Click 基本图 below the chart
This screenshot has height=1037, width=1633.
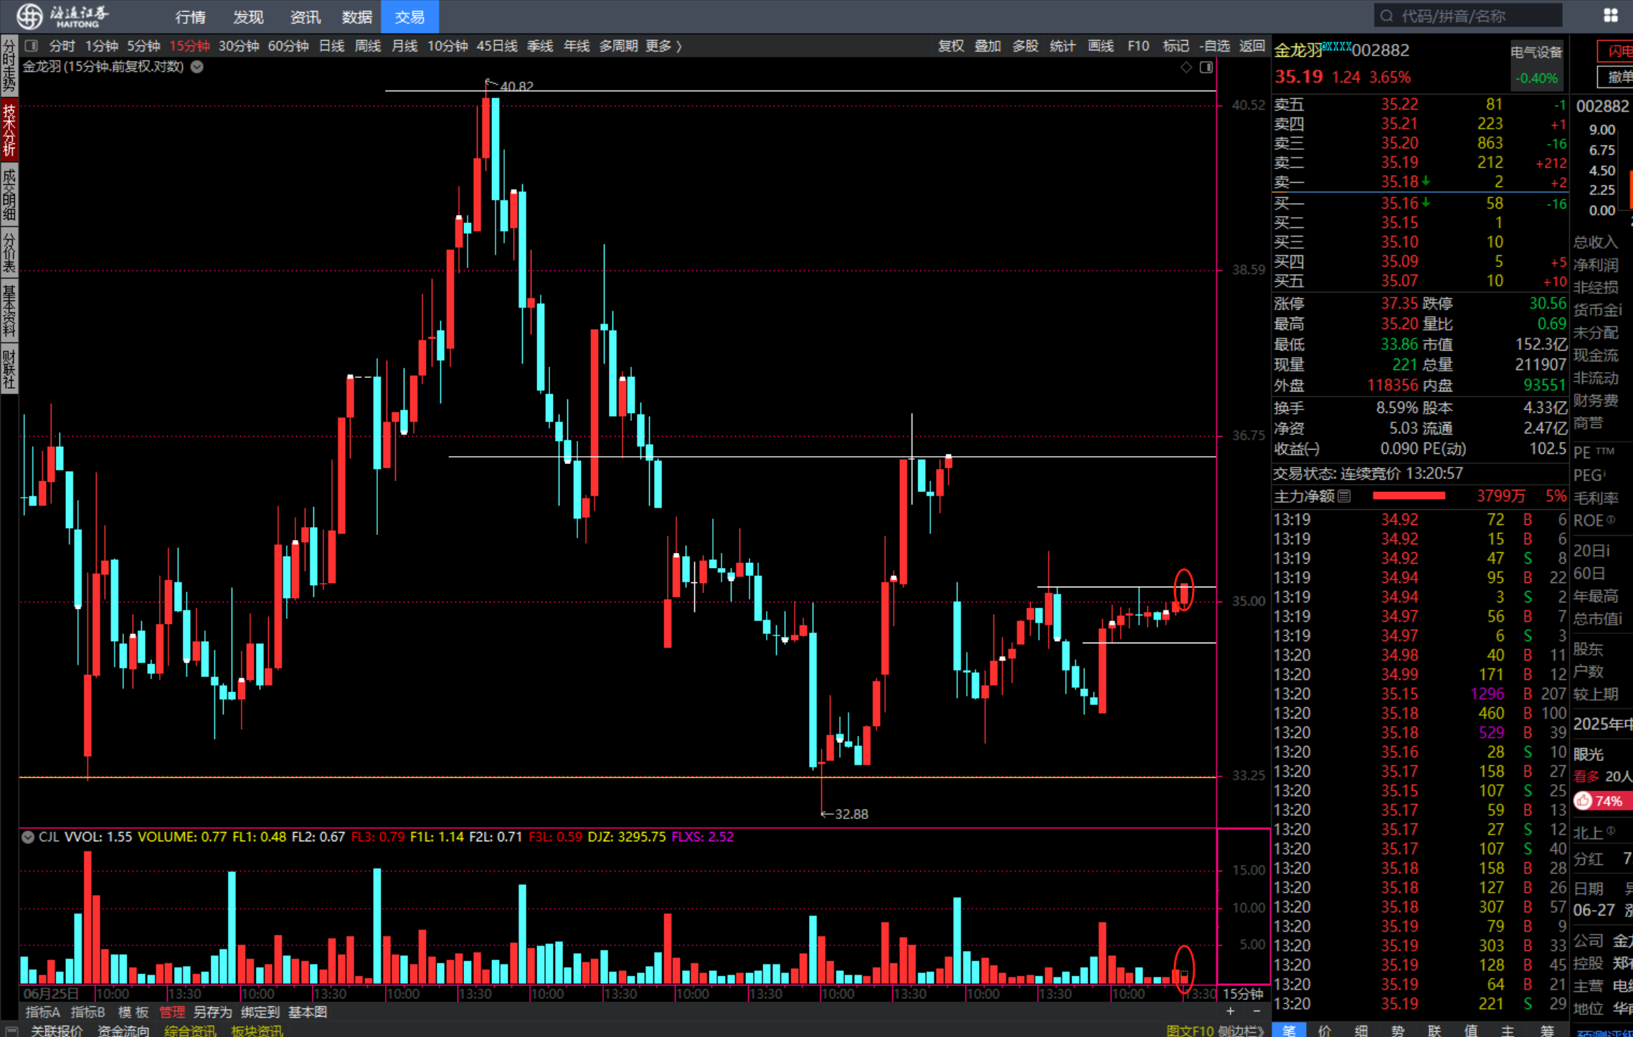click(x=308, y=1012)
